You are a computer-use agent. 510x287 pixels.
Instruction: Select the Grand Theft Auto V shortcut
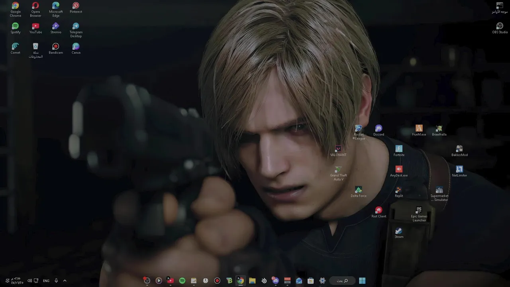tap(338, 173)
